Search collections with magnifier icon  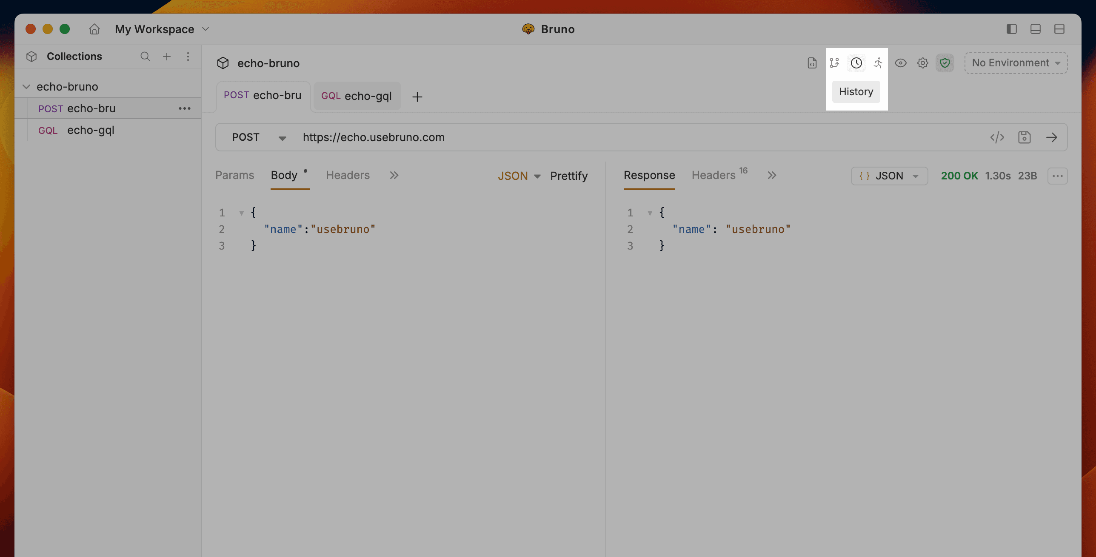tap(145, 57)
